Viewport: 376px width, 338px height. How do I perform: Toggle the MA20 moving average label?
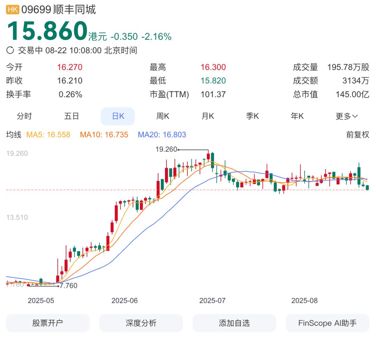coord(162,135)
